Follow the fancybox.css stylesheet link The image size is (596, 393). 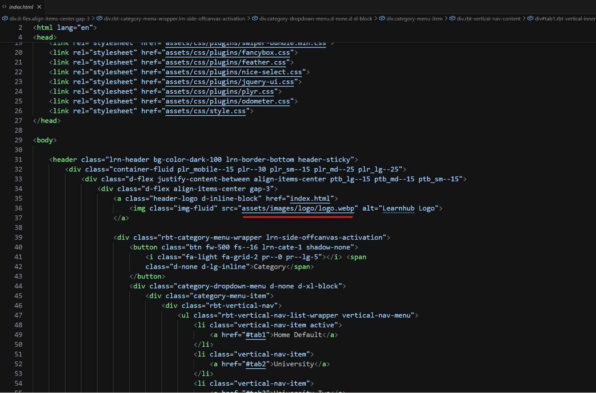pyautogui.click(x=227, y=53)
